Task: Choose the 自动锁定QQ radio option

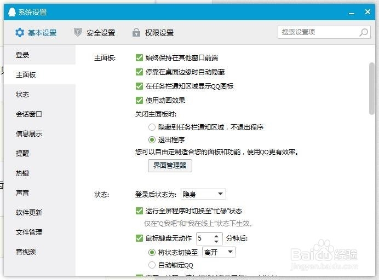Action: pos(152,265)
